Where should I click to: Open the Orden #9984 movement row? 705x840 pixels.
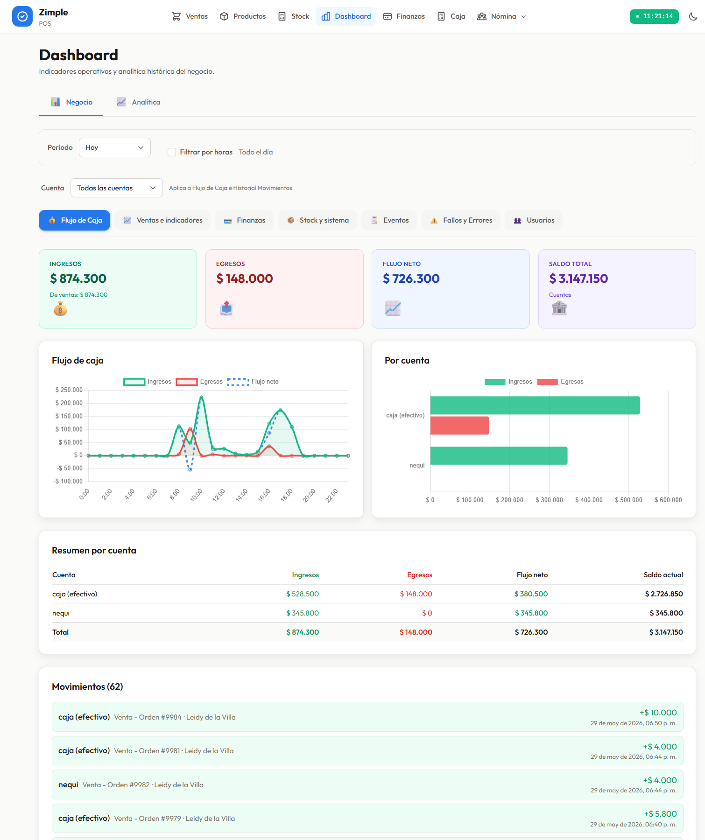[x=367, y=717]
